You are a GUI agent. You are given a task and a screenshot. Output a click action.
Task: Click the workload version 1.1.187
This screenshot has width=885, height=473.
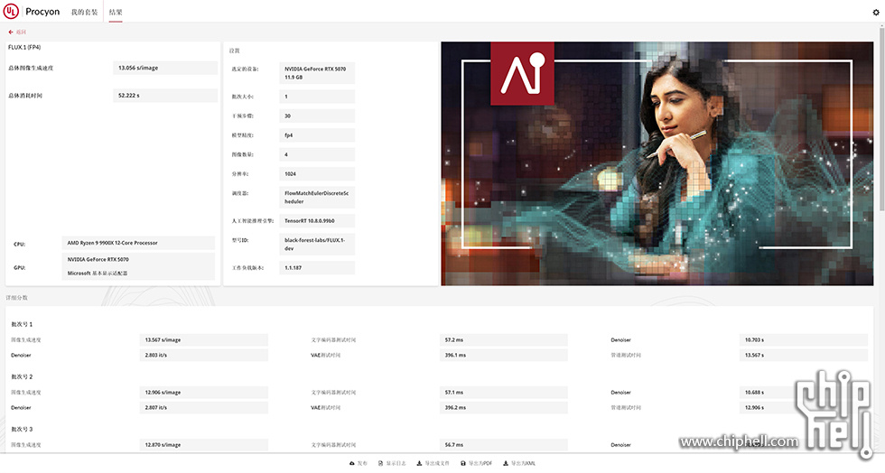[x=317, y=267]
